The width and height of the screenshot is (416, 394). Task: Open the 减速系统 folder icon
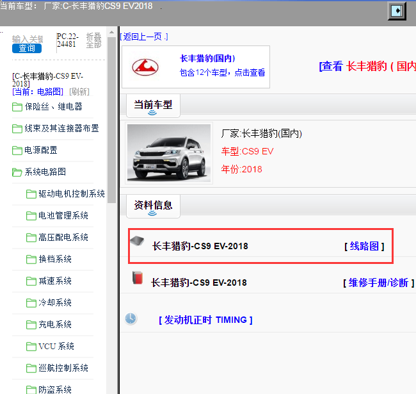pyautogui.click(x=31, y=281)
